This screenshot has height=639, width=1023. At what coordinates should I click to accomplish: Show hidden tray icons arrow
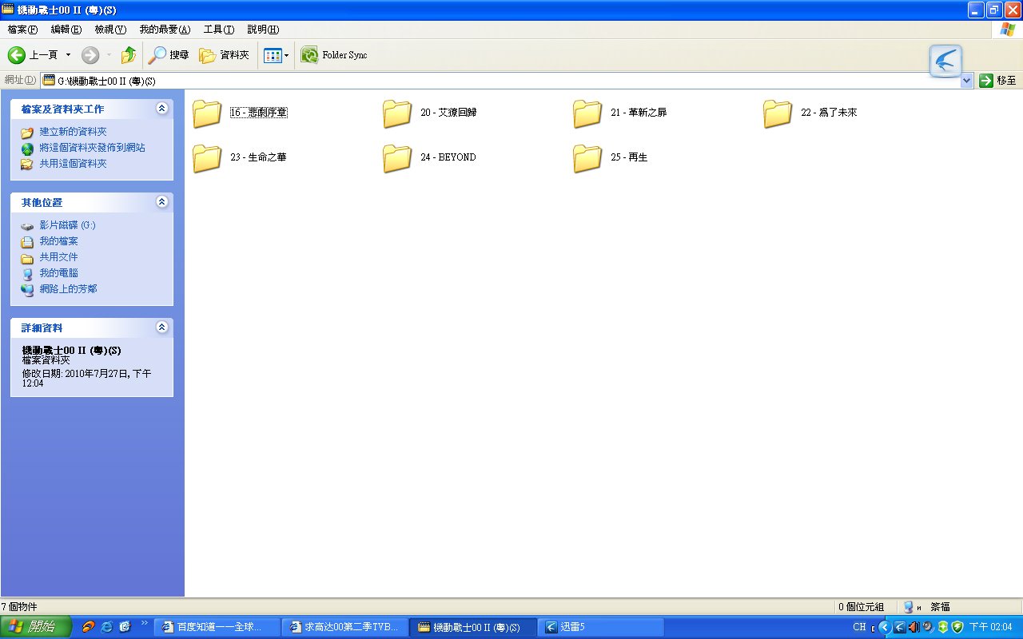coord(884,627)
